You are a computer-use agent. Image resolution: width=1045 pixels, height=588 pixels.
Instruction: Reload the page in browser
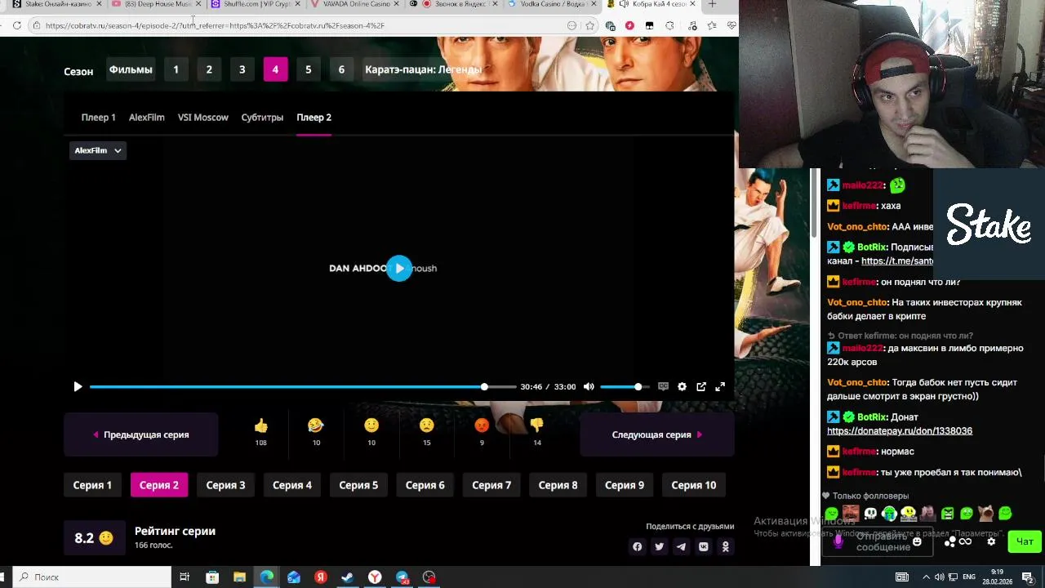[16, 25]
